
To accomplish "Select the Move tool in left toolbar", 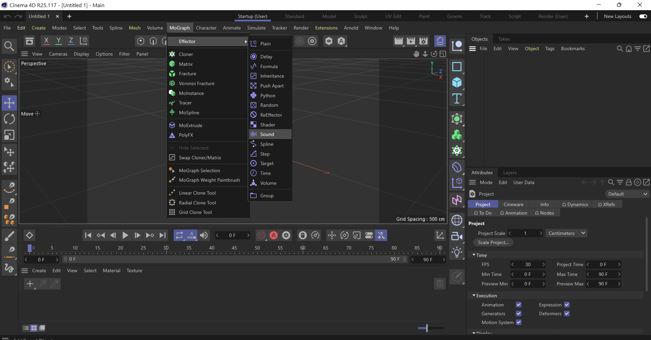I will tap(9, 103).
